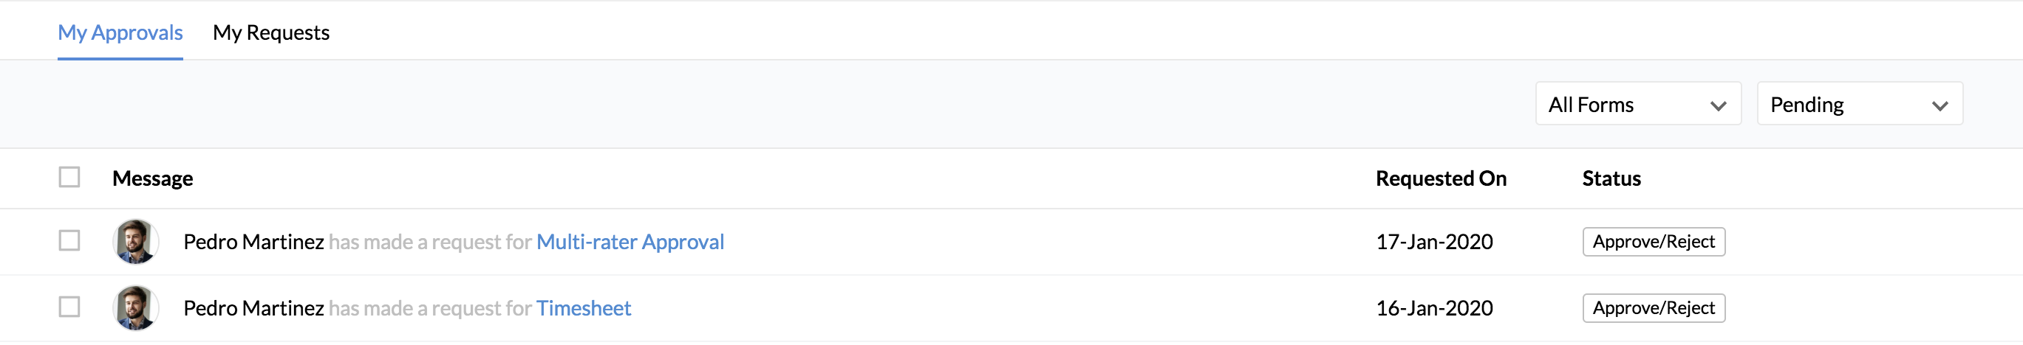Sort by the Requested On column header
The image size is (2023, 345).
pyautogui.click(x=1440, y=179)
